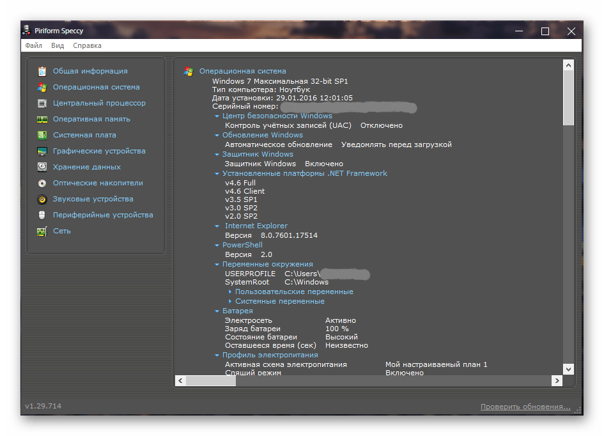Click the v4.6 Full entry

point(240,183)
